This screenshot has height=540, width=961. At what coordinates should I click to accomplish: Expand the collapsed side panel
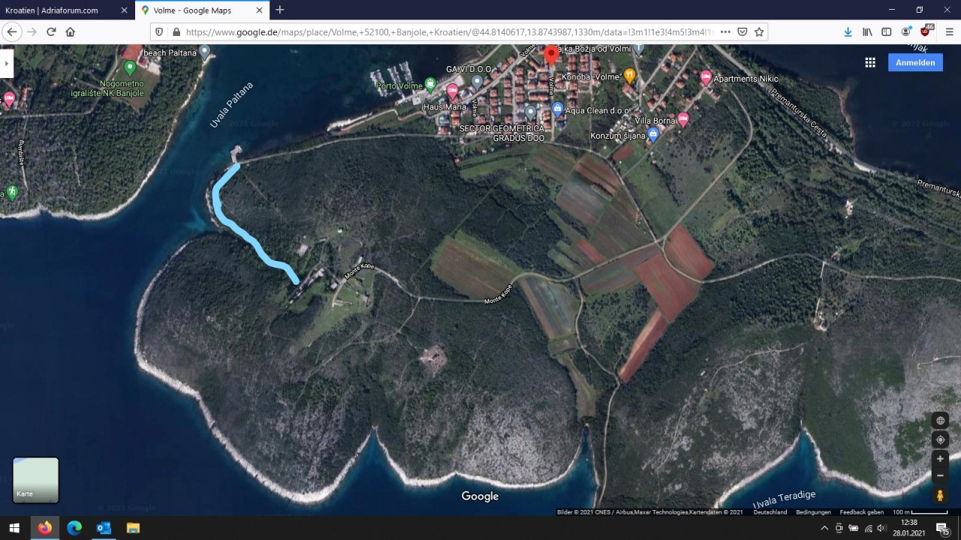pos(7,63)
